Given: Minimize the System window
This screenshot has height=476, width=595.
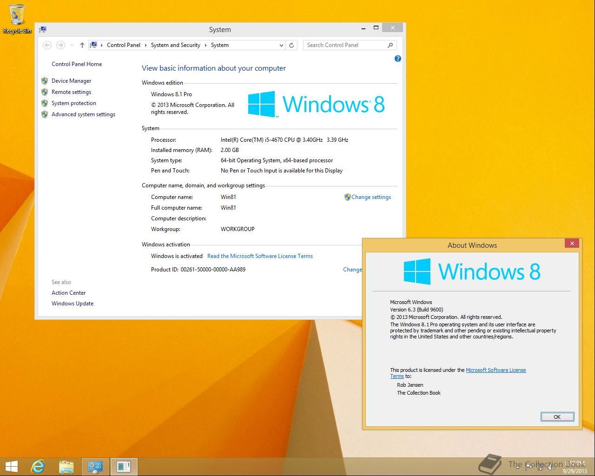Looking at the screenshot, I should (x=364, y=28).
